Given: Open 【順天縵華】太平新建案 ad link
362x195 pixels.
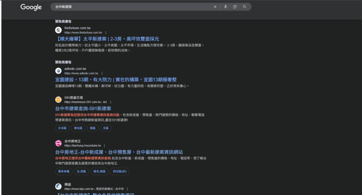Looking at the screenshot, I should tap(107, 39).
